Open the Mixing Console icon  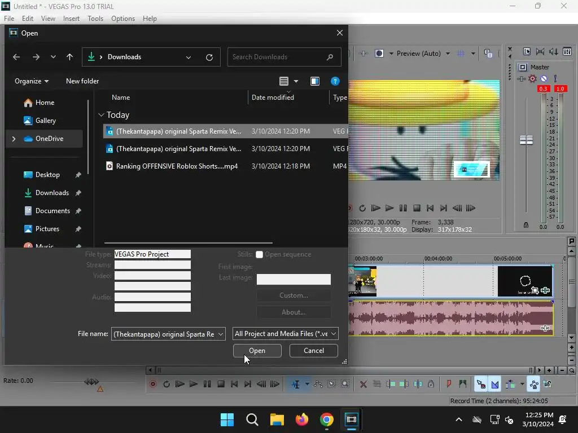pyautogui.click(x=567, y=51)
